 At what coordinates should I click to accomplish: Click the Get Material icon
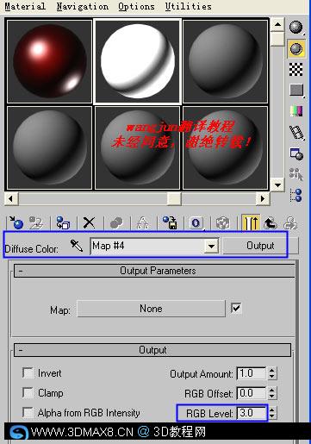[x=16, y=223]
